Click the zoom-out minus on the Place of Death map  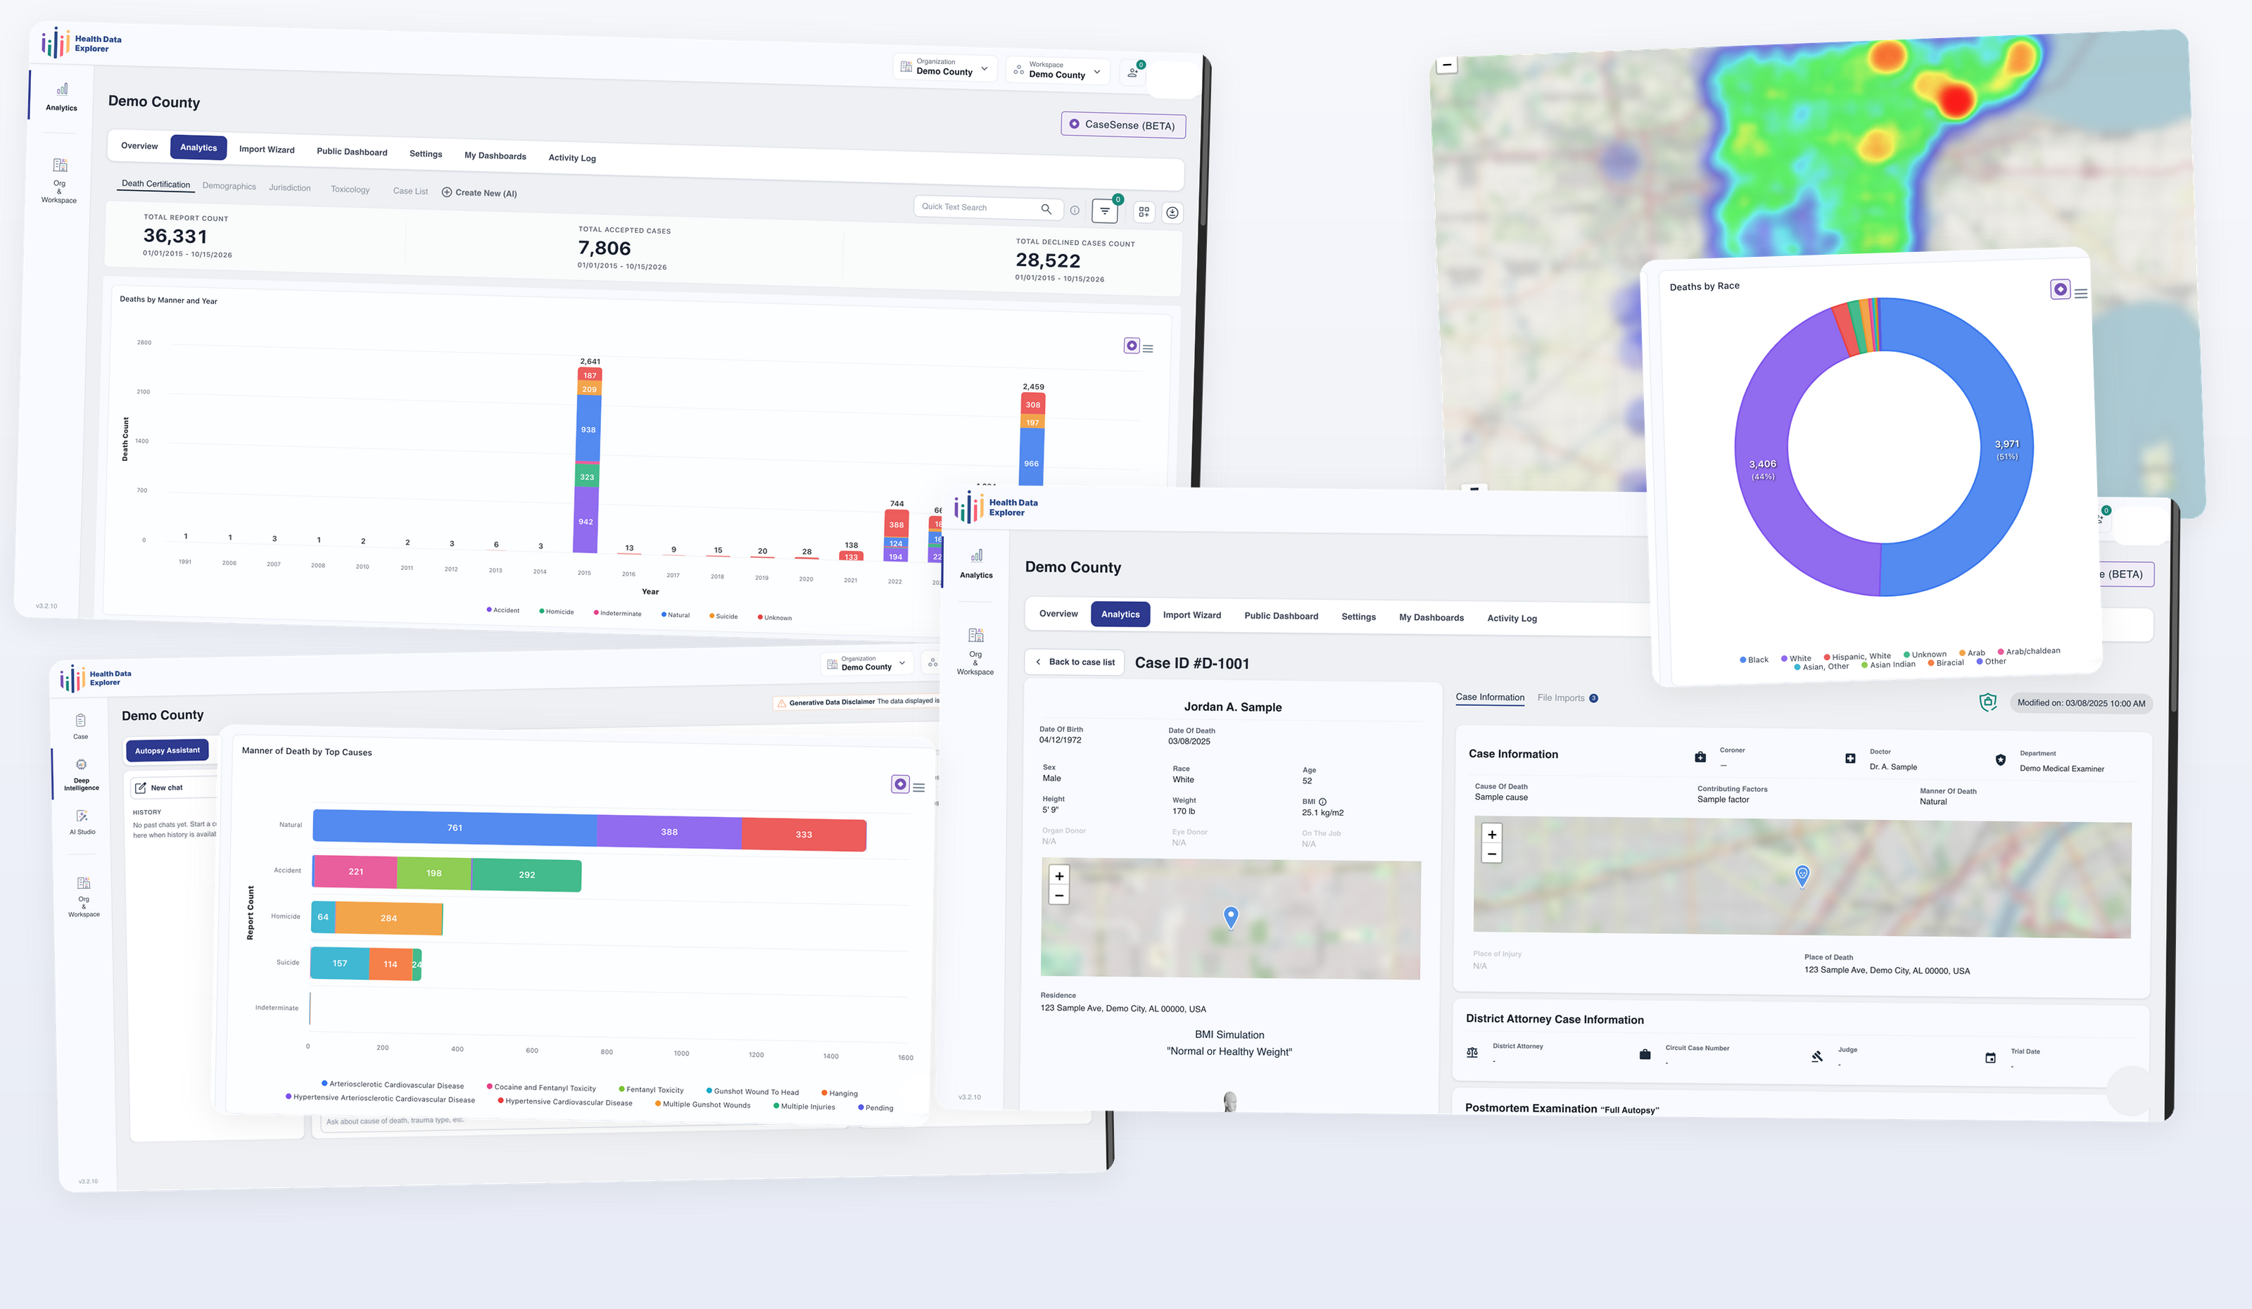point(1491,853)
